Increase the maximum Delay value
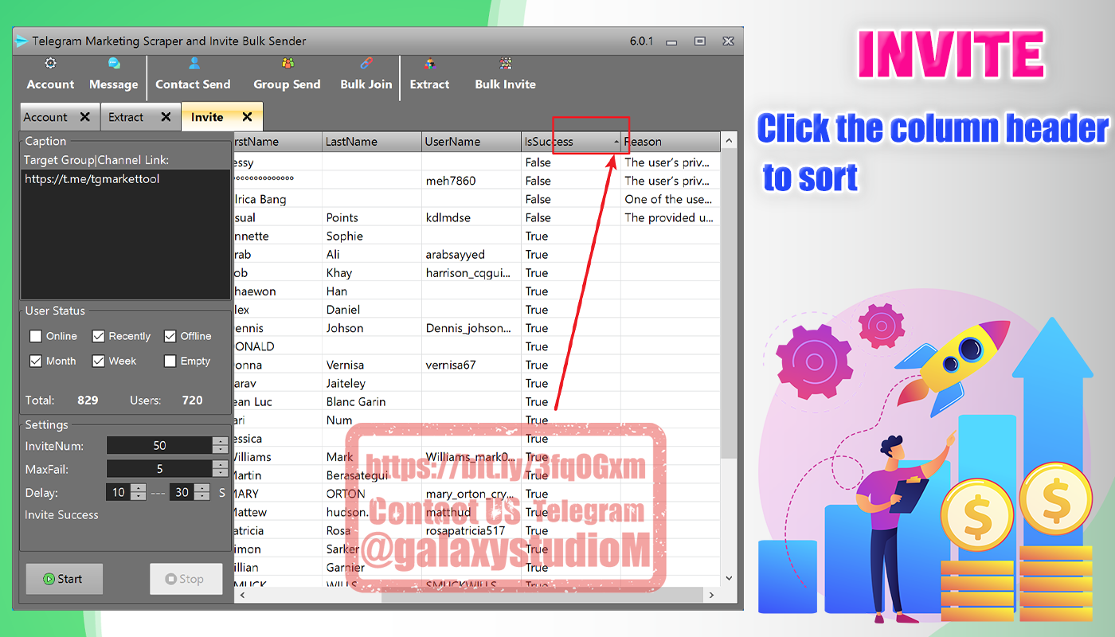 coord(202,488)
